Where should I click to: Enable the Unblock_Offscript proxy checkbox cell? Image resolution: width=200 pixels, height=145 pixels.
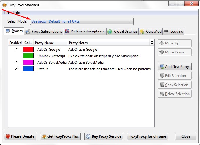(16, 56)
